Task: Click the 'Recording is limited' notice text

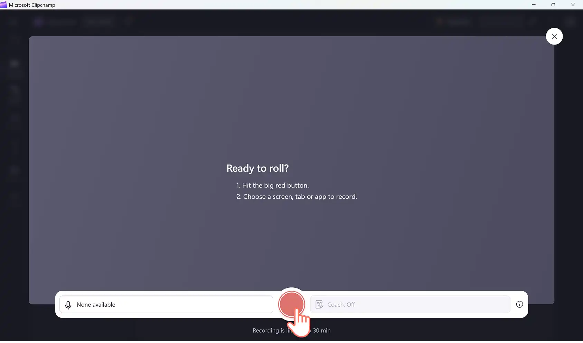Action: (291, 330)
